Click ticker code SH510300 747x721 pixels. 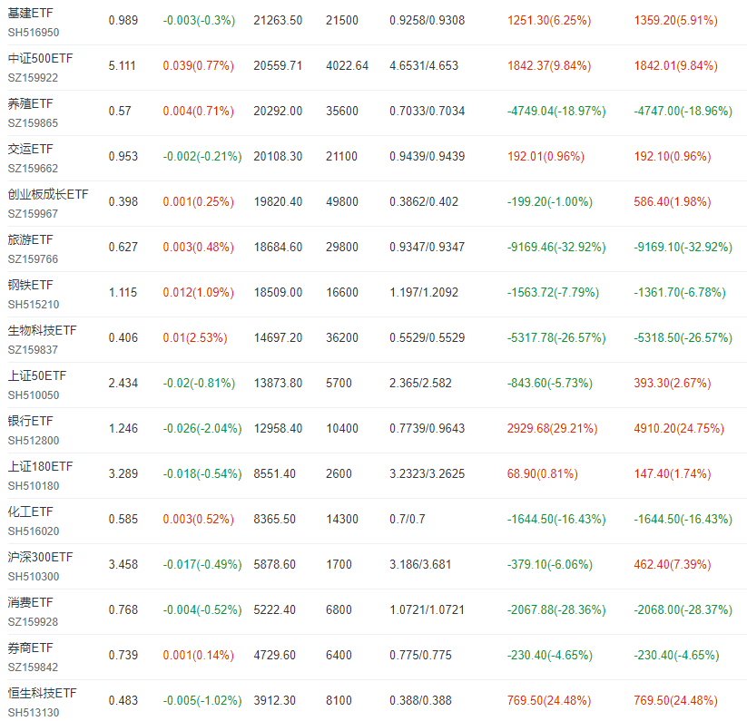click(34, 576)
